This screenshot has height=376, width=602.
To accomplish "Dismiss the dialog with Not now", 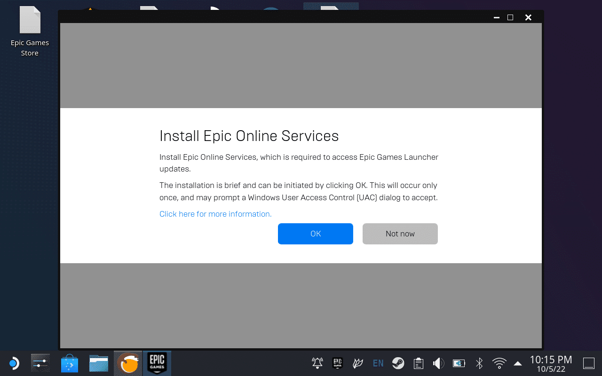I will point(400,234).
